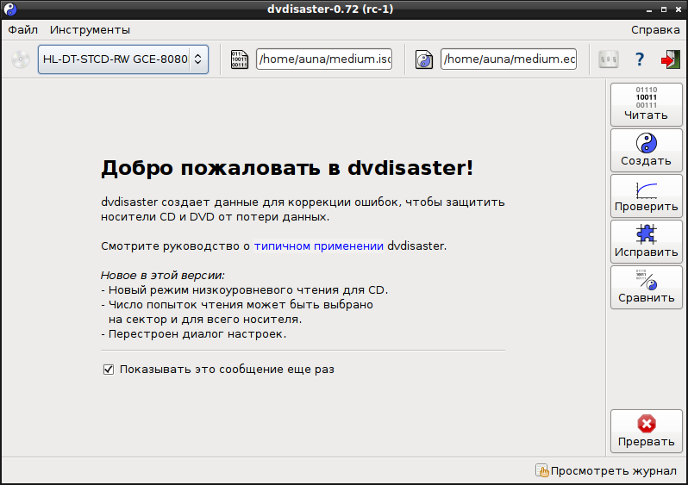
Task: Click the Читать (Read) button
Action: coord(647,104)
